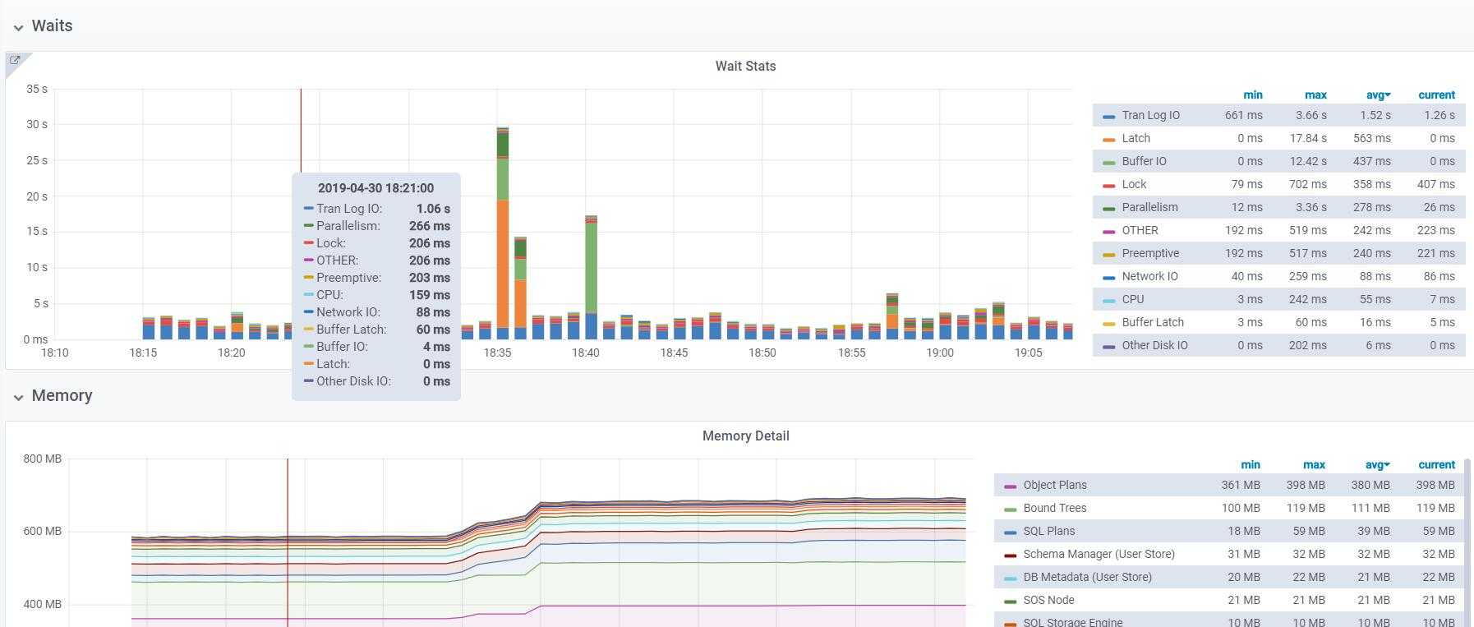1474x627 pixels.
Task: Click SQL Plans legend color swatch
Action: click(1011, 532)
